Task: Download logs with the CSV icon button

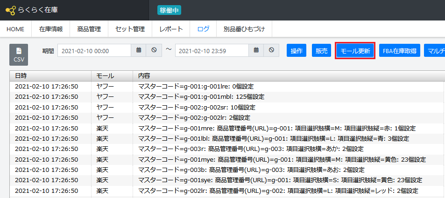Action: [x=19, y=55]
